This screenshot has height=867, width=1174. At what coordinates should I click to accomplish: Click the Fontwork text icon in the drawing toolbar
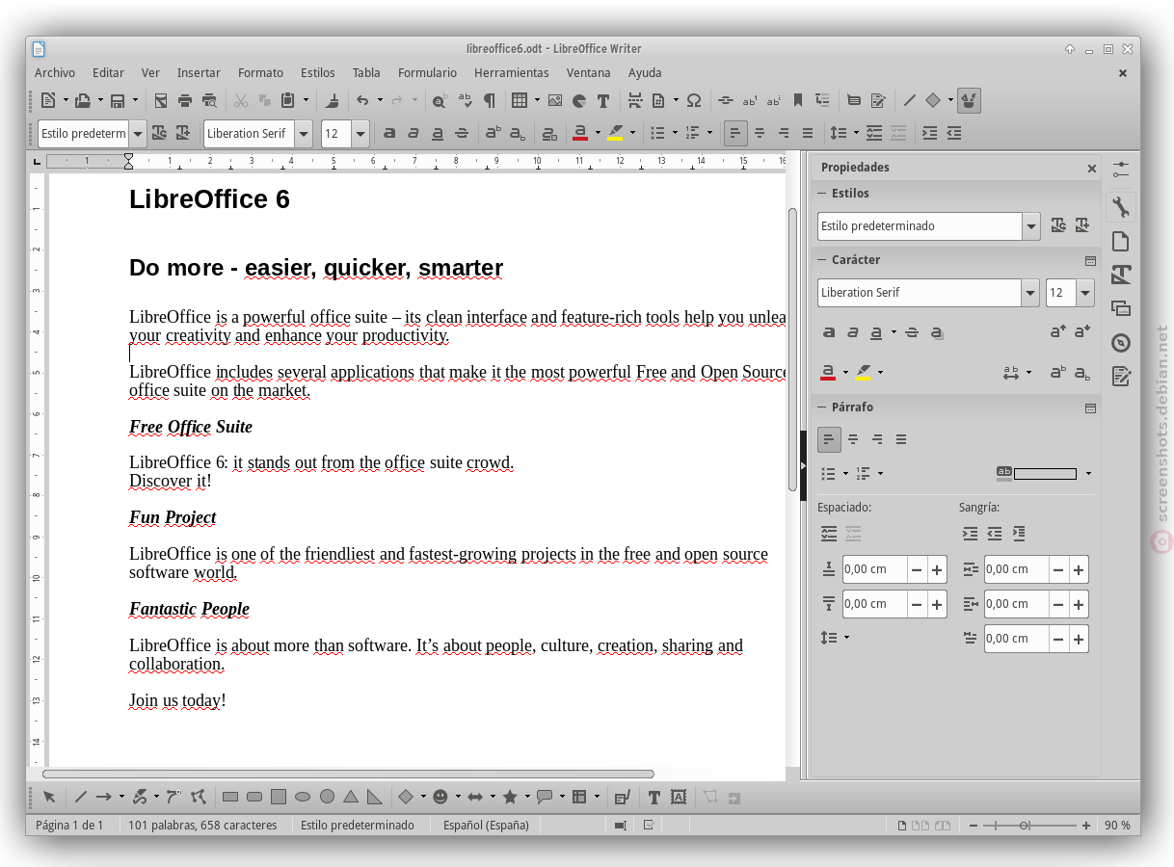(679, 797)
